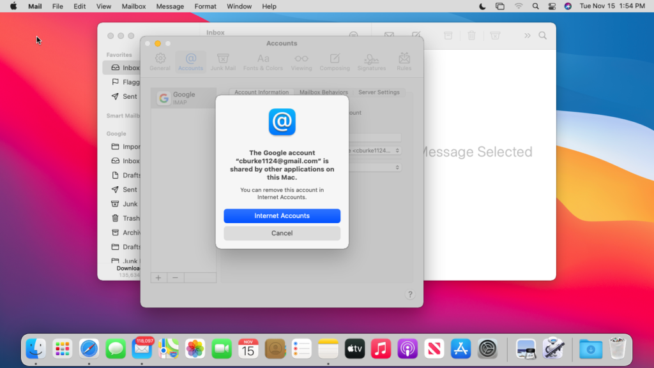Image resolution: width=654 pixels, height=368 pixels.
Task: Add an account with plus button
Action: (158, 277)
